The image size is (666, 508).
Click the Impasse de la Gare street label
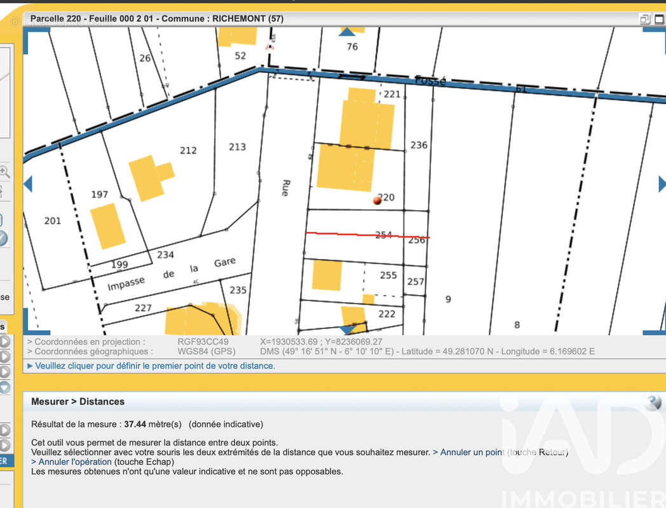(172, 274)
